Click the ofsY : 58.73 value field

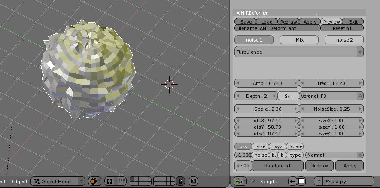[267, 127]
